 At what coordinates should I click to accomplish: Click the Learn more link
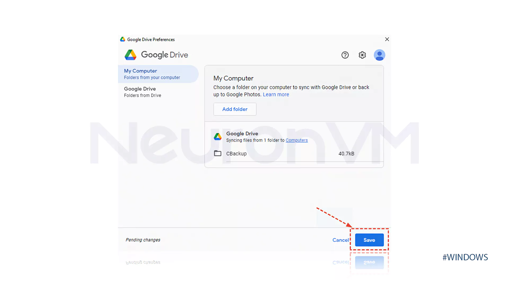(x=276, y=95)
